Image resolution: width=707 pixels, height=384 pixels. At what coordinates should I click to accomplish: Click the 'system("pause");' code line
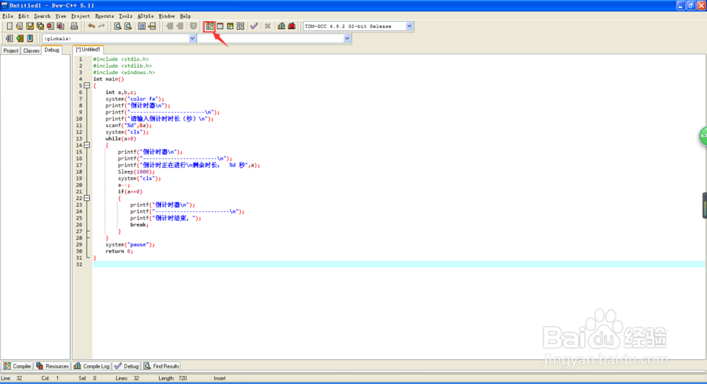click(130, 245)
